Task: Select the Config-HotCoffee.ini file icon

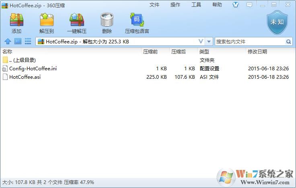Action: tap(5, 68)
